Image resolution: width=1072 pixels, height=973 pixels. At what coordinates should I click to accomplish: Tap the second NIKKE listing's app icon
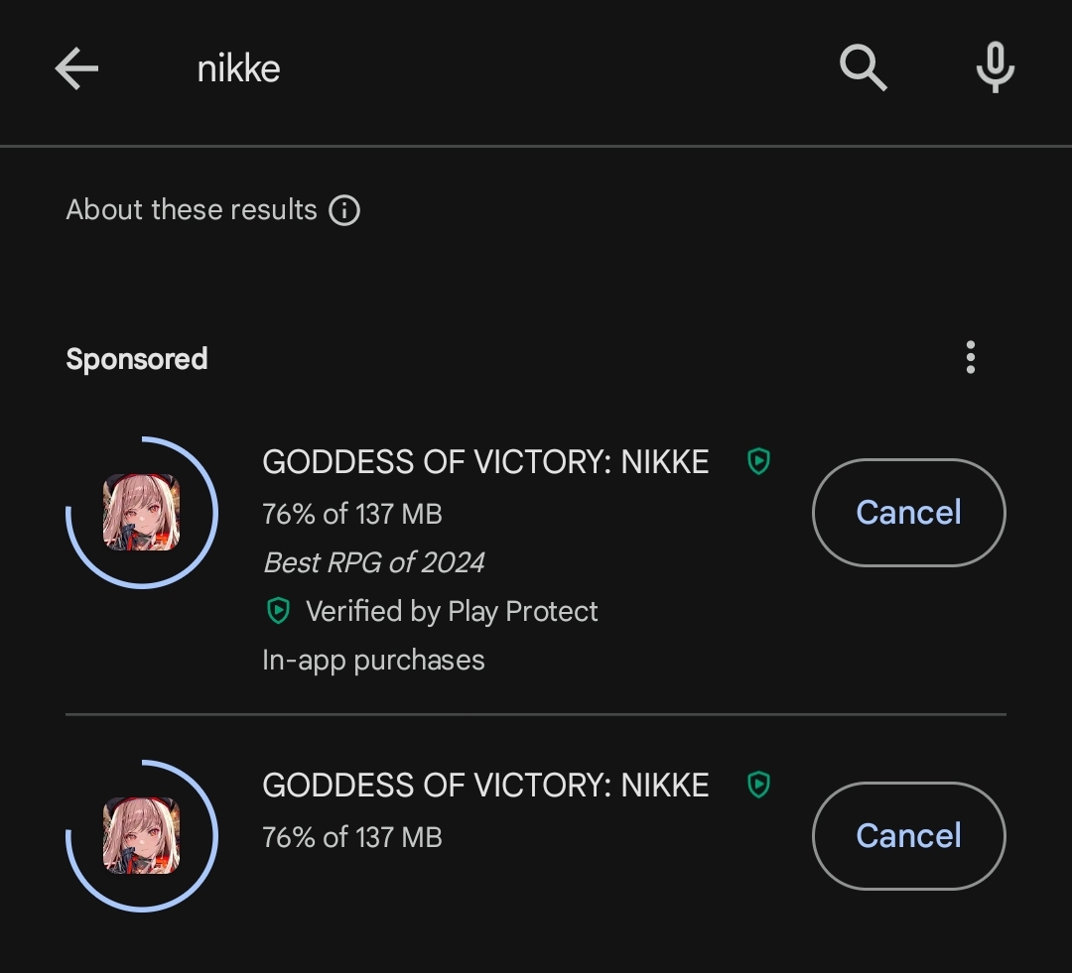click(142, 835)
